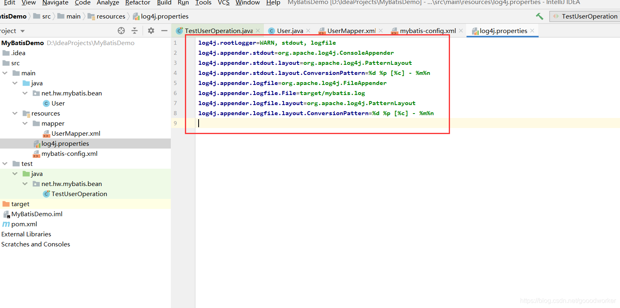Click the locate file target icon
Viewport: 620px width, 308px height.
[x=121, y=31]
